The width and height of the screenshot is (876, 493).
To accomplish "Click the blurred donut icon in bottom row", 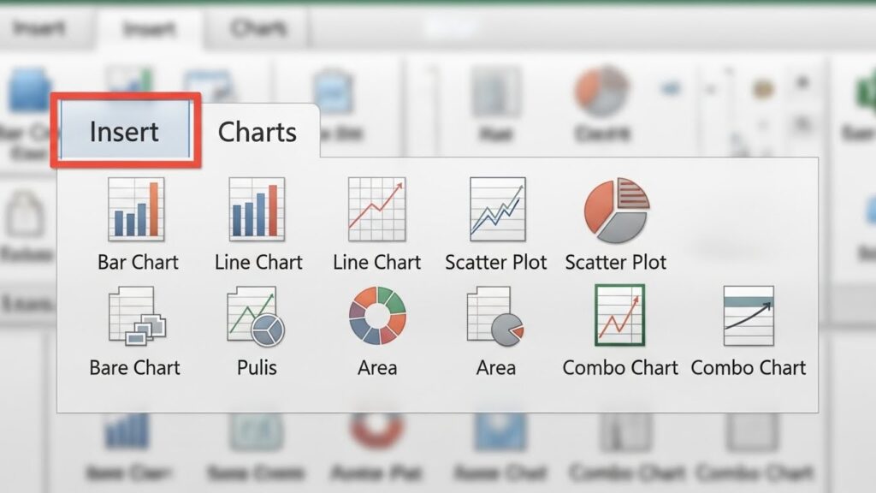I will coord(377,431).
